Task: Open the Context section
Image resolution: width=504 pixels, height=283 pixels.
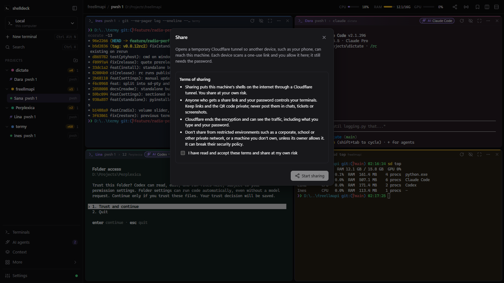Action: pyautogui.click(x=41, y=252)
